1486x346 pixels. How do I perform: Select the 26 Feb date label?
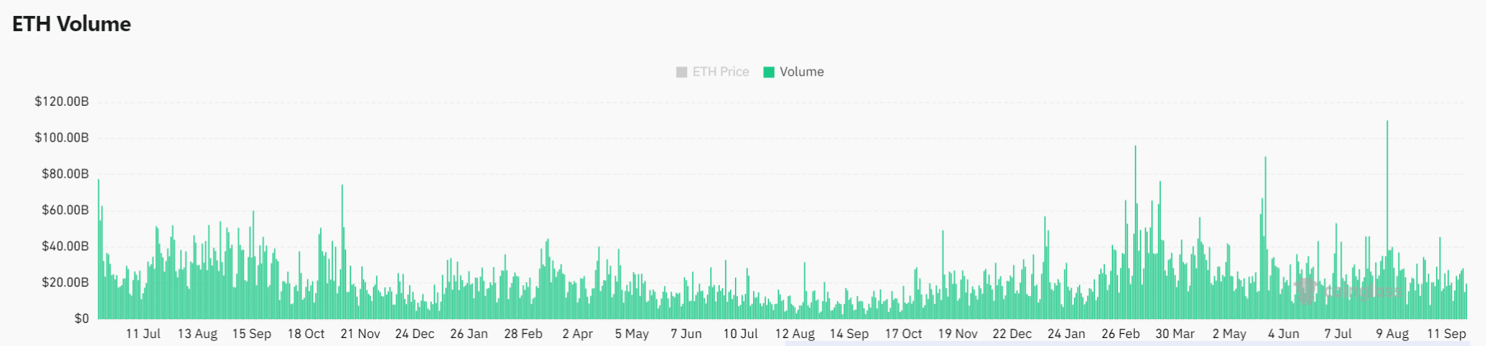pyautogui.click(x=1120, y=334)
